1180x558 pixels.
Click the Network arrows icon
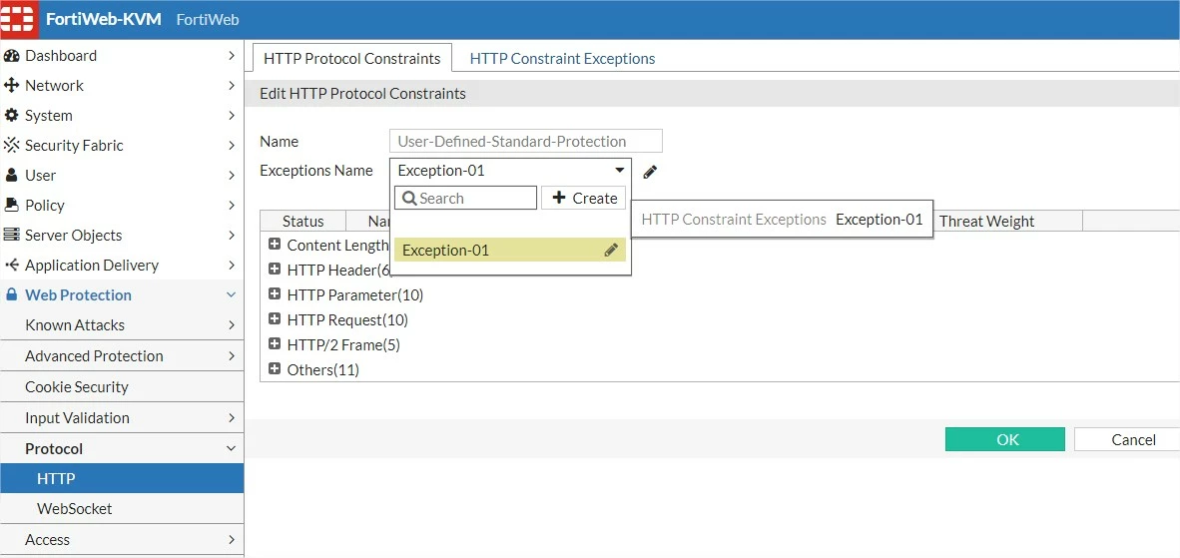point(11,86)
